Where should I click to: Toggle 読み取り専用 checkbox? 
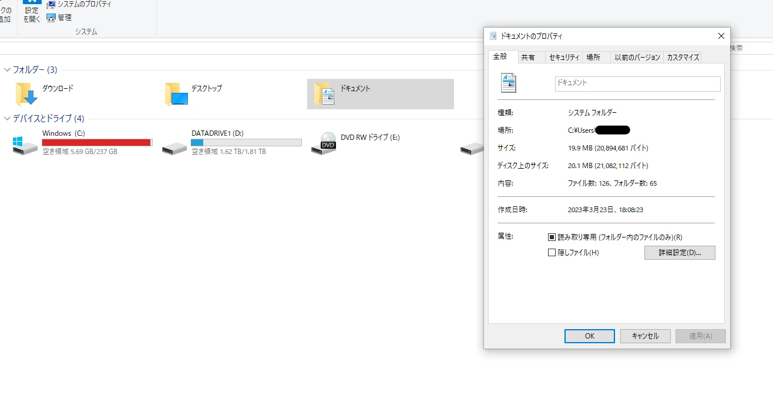click(x=552, y=237)
